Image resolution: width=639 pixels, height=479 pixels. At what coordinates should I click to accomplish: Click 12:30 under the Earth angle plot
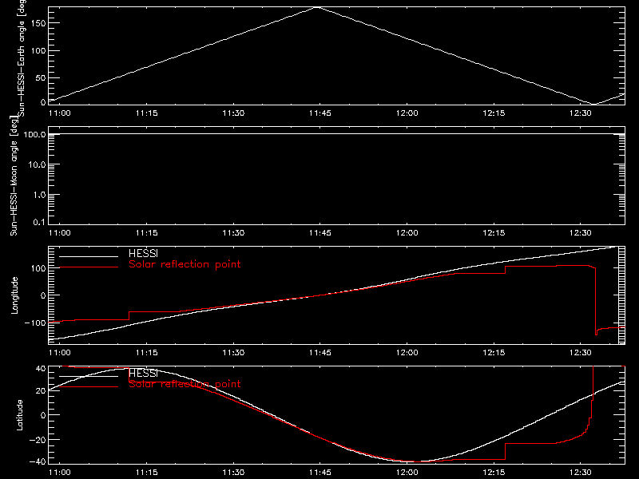coord(581,113)
